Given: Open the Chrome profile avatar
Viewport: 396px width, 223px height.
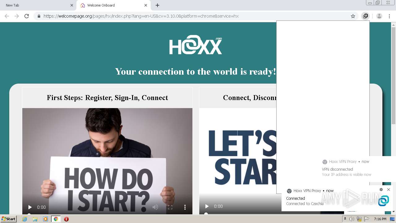Looking at the screenshot, I should [379, 16].
